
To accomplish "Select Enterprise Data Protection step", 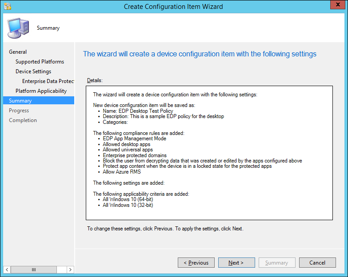I will coord(48,81).
